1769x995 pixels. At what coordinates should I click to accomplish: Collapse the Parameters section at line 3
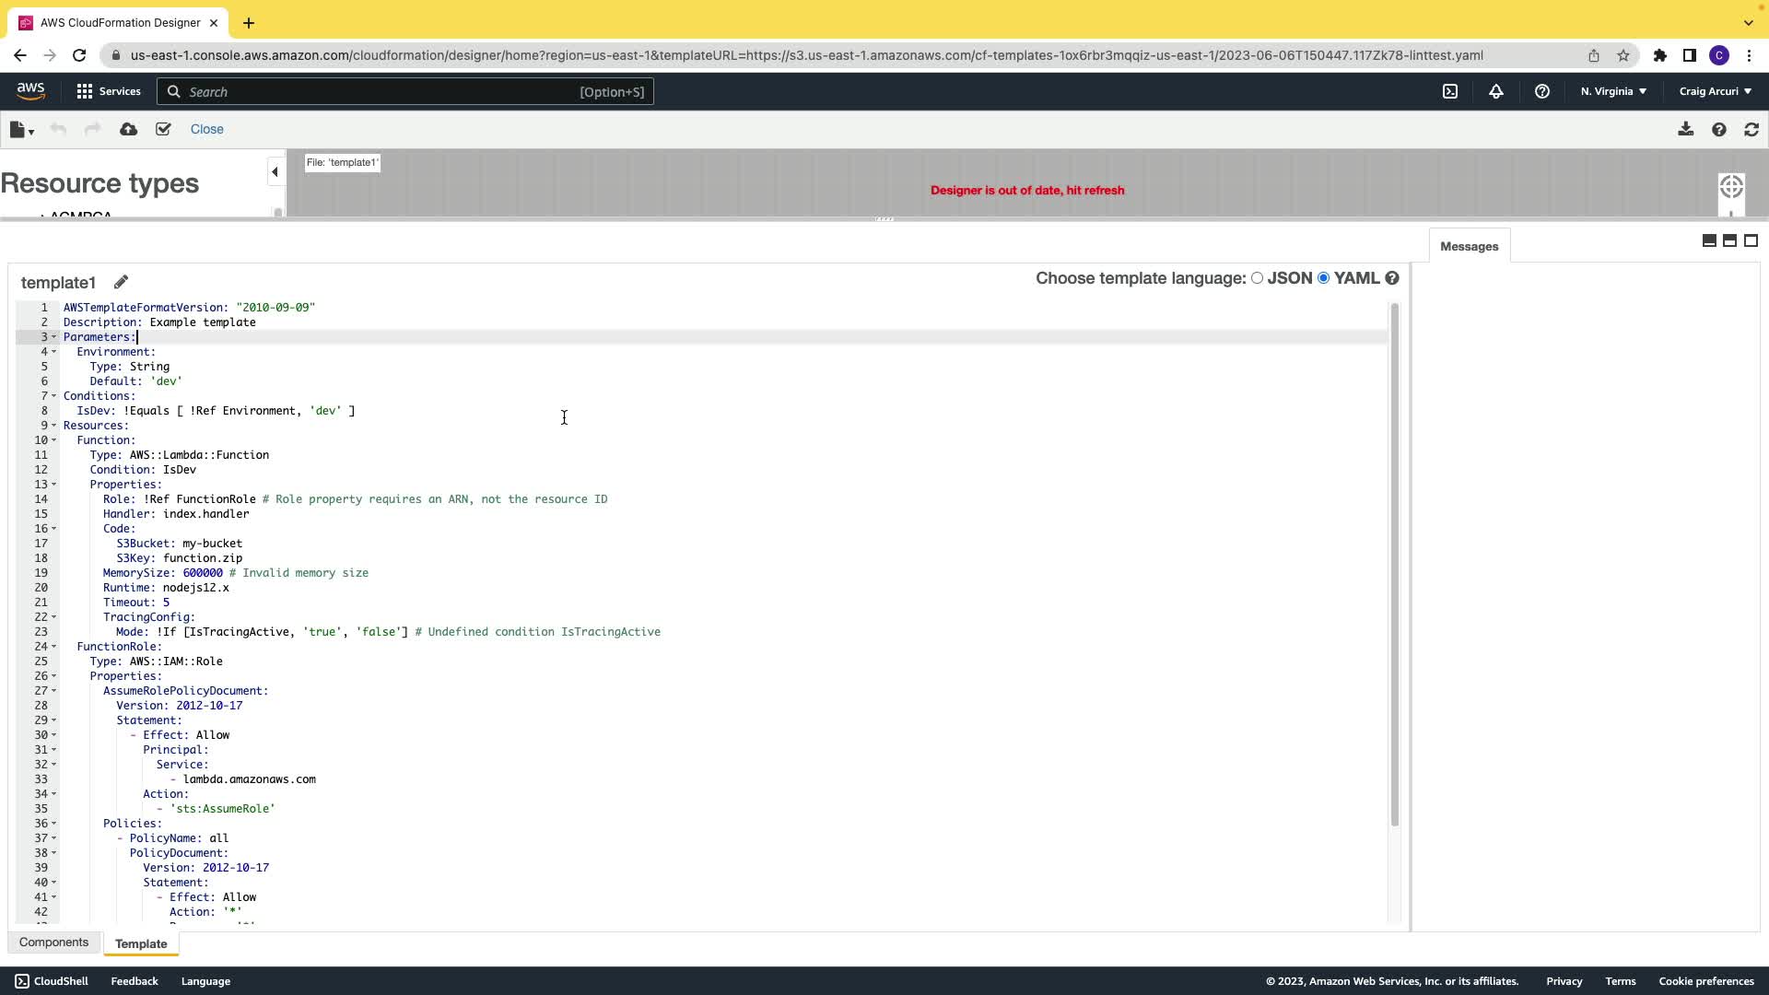53,337
